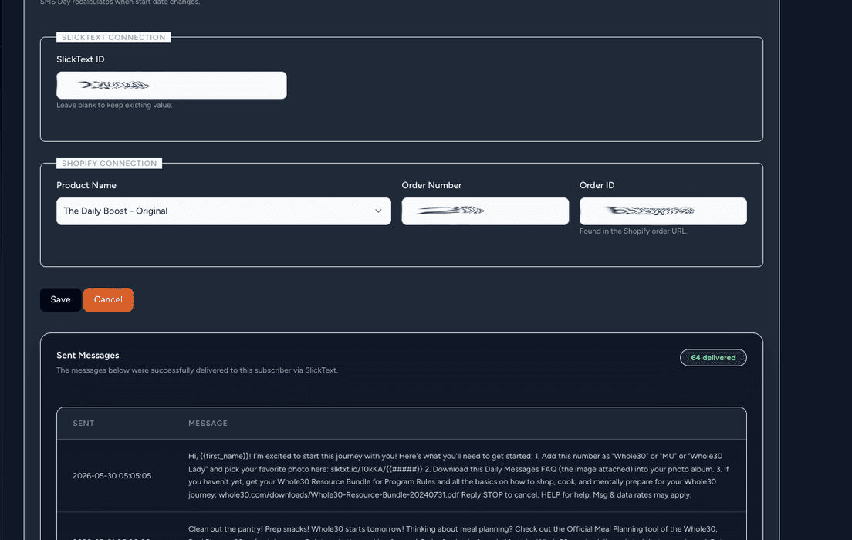
Task: Click the MESSAGE column header
Action: point(208,424)
